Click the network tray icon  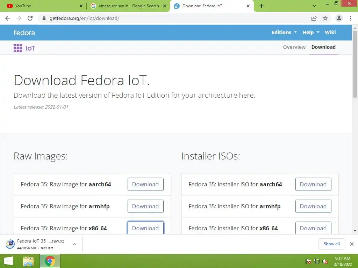point(317,261)
